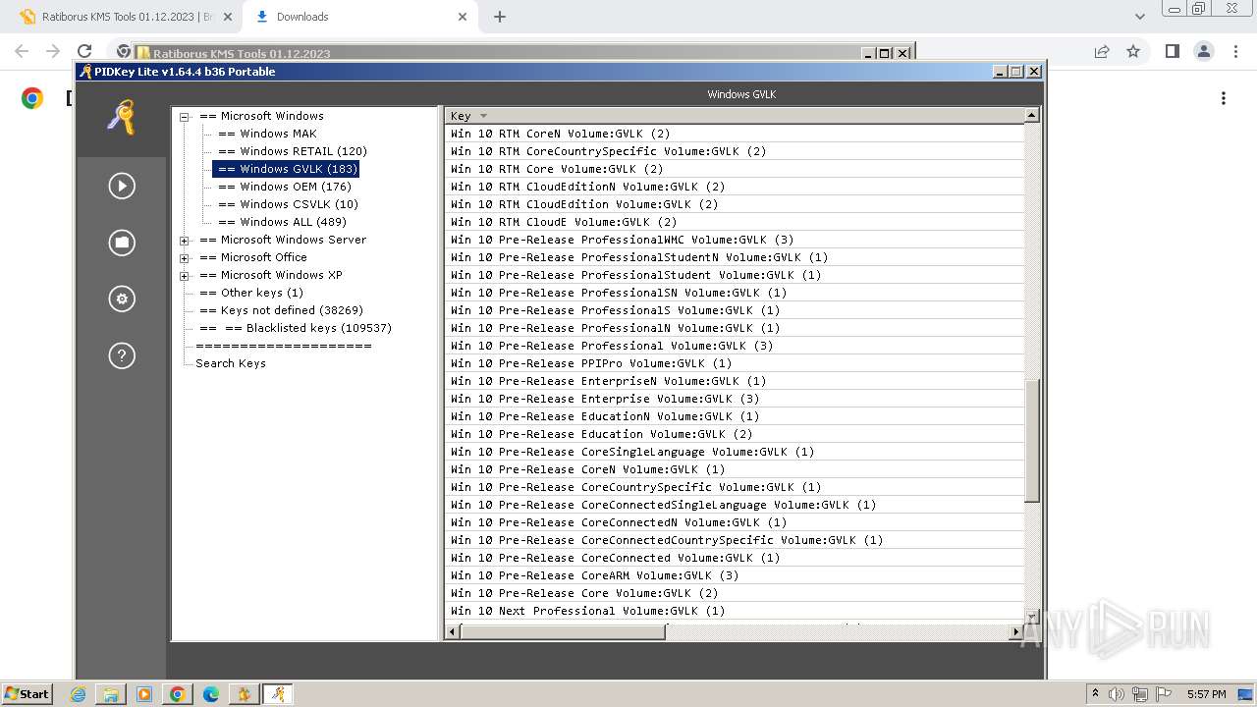This screenshot has width=1257, height=707.
Task: Click the play (start) icon in PIDKey sidebar
Action: pos(122,186)
